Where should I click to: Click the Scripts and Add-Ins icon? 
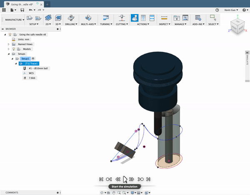click(198, 18)
